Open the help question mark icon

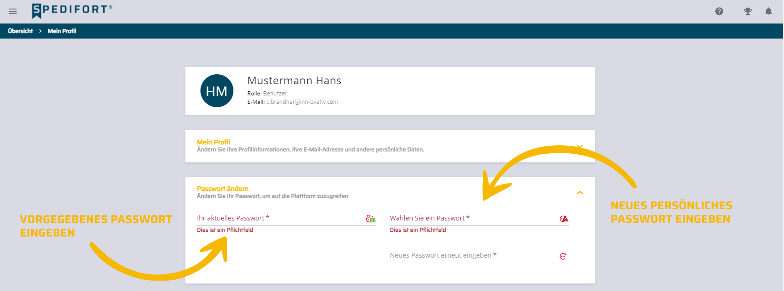[x=719, y=11]
